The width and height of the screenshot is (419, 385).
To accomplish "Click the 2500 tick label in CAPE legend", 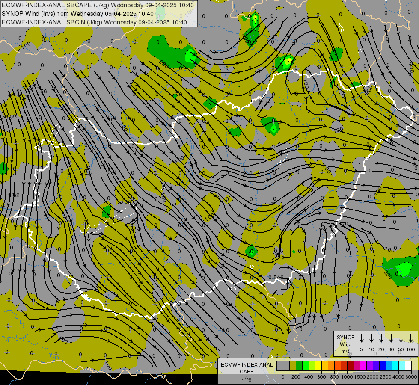I will coord(386,377).
